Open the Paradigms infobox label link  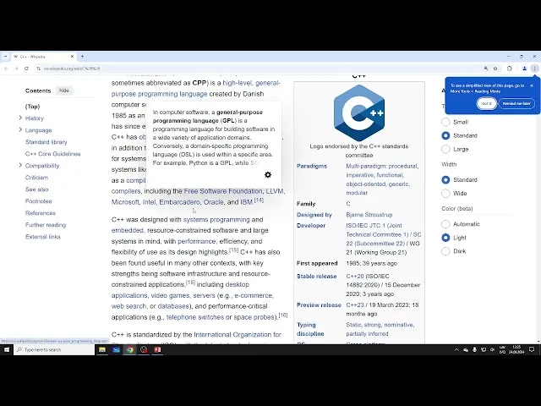coord(312,166)
